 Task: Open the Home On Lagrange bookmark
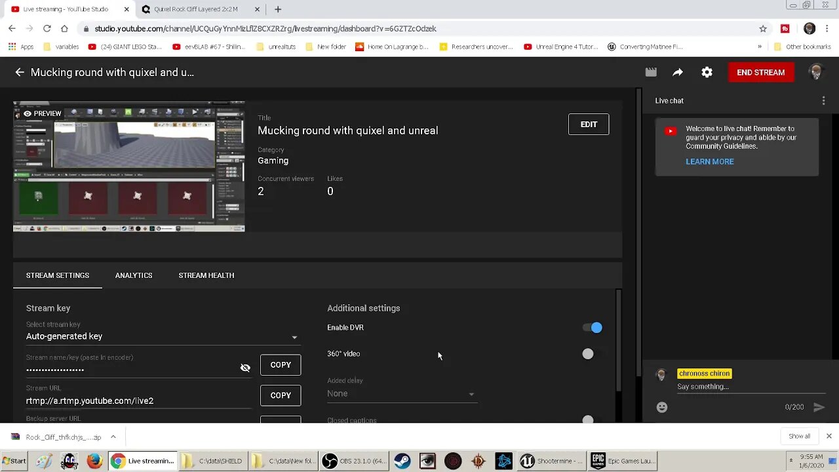(392, 47)
